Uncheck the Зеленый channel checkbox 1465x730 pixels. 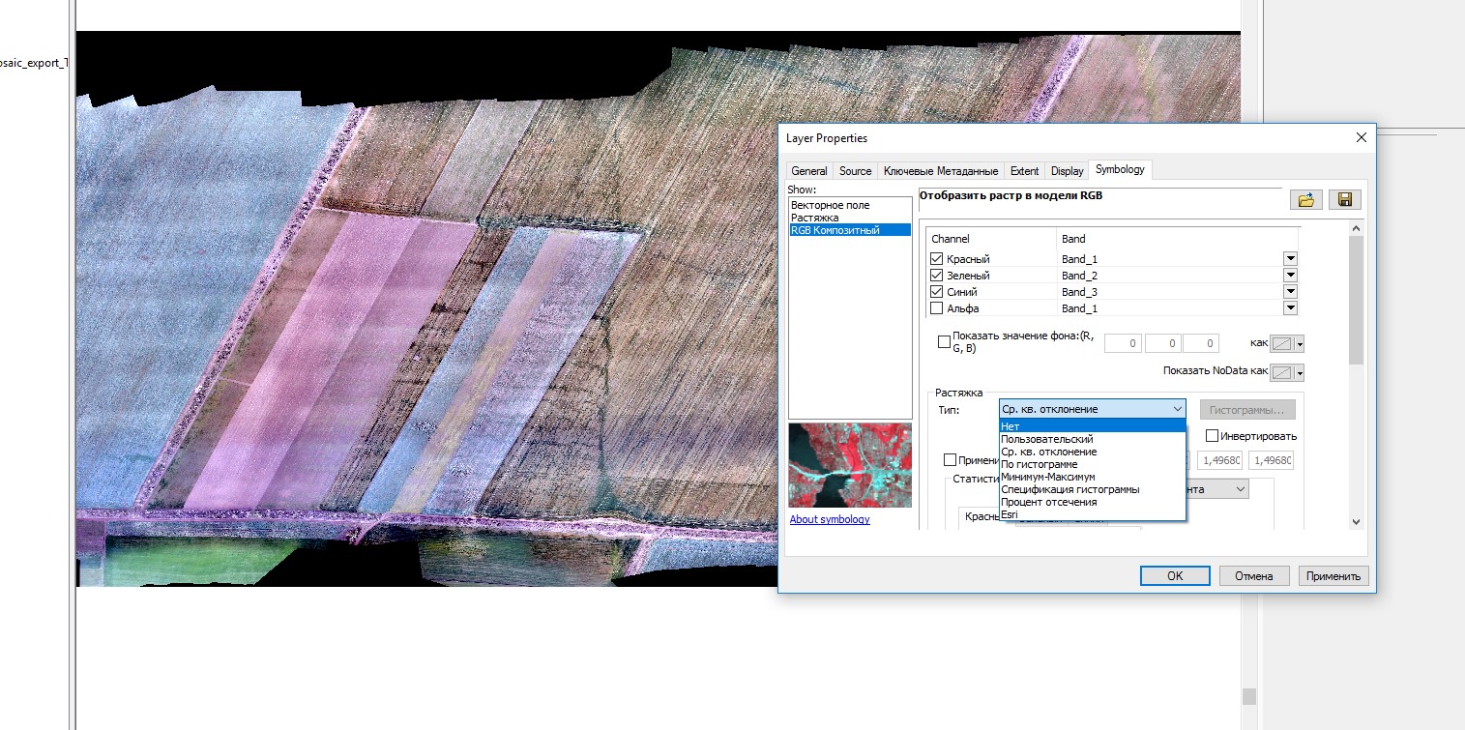tap(936, 276)
